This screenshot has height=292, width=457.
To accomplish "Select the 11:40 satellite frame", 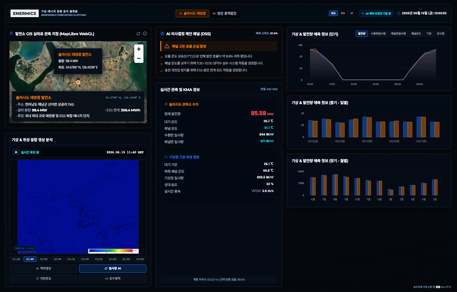I will click(x=30, y=259).
